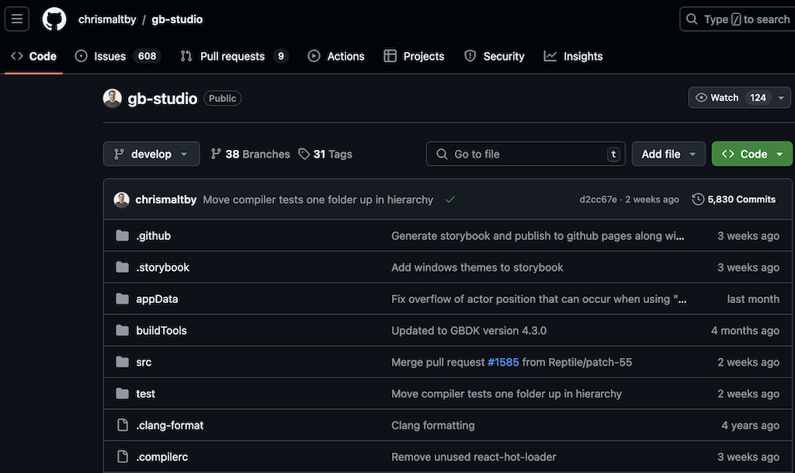Click the search magnifier icon in header
The height and width of the screenshot is (473, 795).
coord(692,19)
